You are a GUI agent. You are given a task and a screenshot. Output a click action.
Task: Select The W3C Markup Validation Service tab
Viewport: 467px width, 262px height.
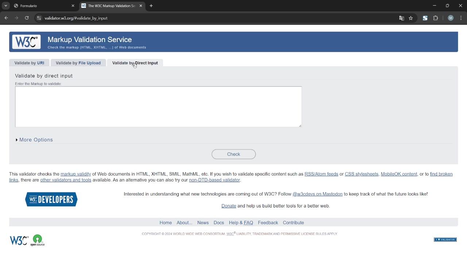(112, 6)
